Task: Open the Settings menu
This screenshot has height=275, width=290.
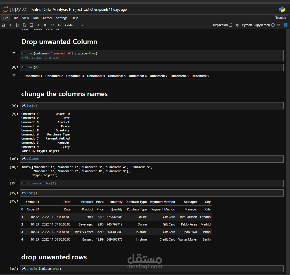Action: pyautogui.click(x=62, y=18)
